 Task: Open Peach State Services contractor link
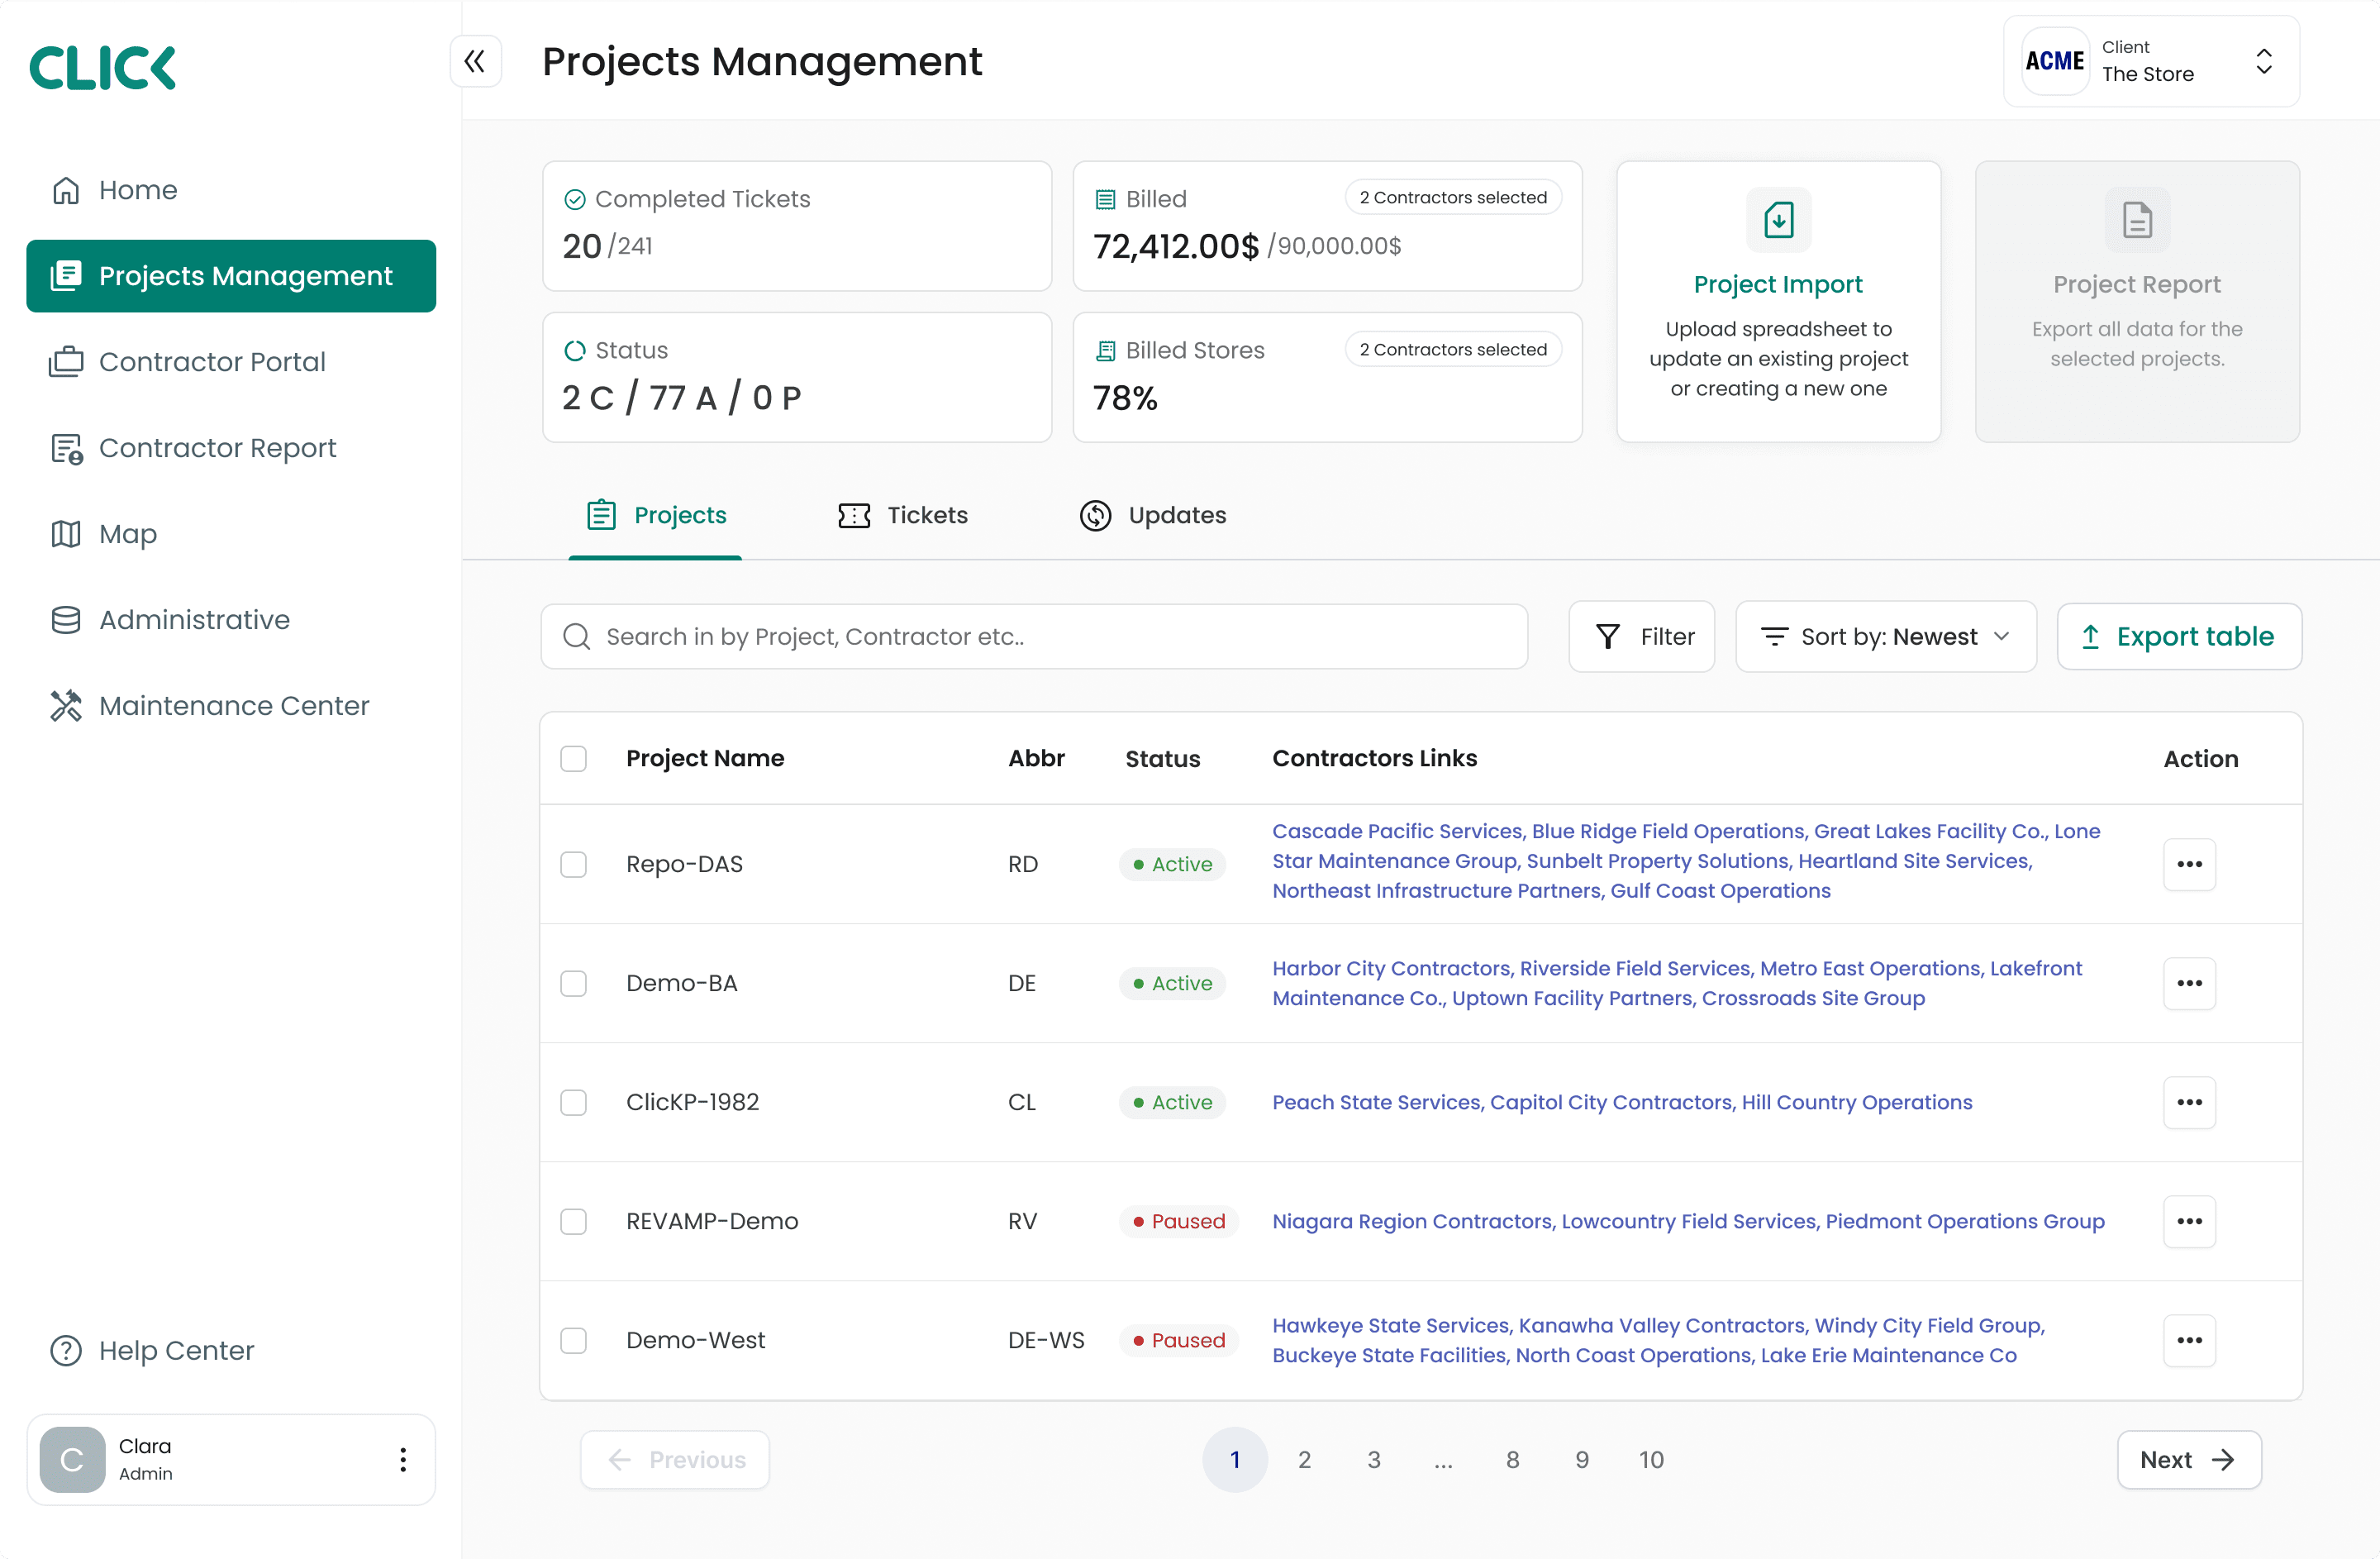(1376, 1102)
